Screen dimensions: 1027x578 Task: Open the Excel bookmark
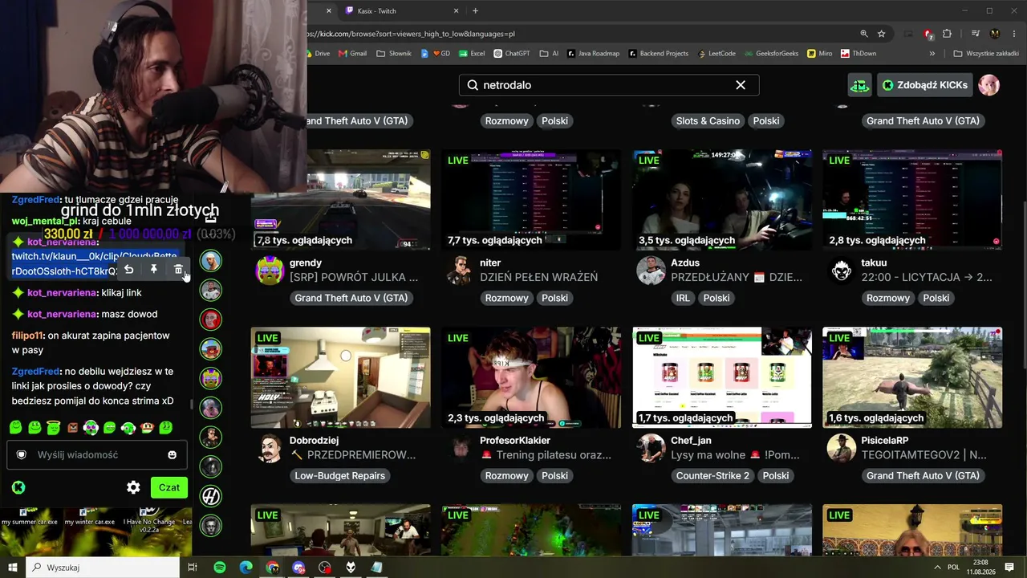472,54
